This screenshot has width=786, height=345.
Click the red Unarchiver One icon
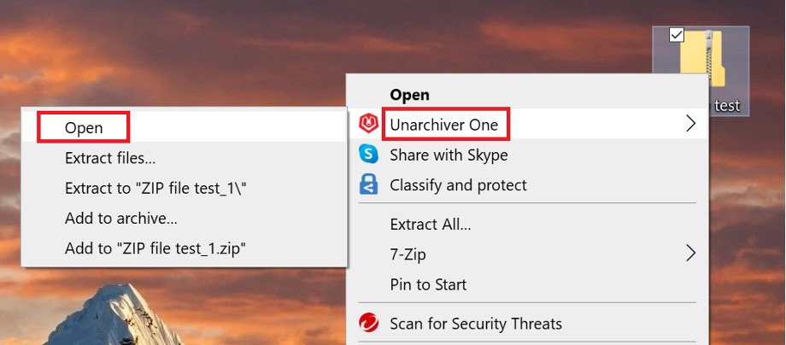tap(368, 124)
